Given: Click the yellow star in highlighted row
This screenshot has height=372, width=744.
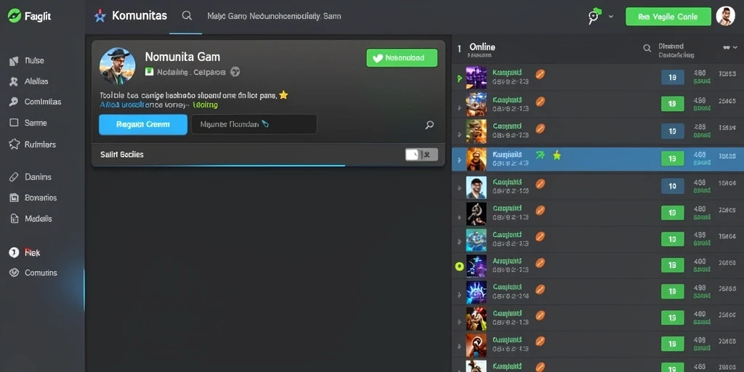Looking at the screenshot, I should [x=557, y=155].
